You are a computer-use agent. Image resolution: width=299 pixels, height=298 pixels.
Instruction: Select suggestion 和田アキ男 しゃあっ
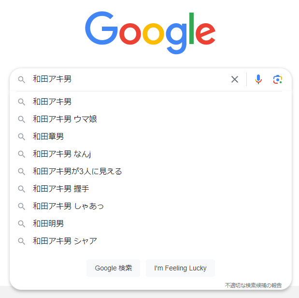(68, 206)
